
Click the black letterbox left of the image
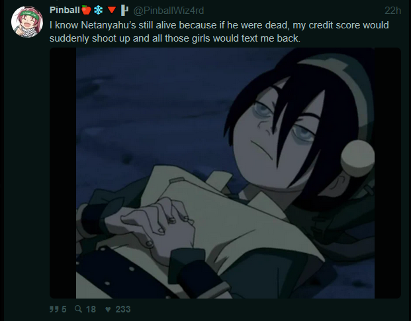63,173
